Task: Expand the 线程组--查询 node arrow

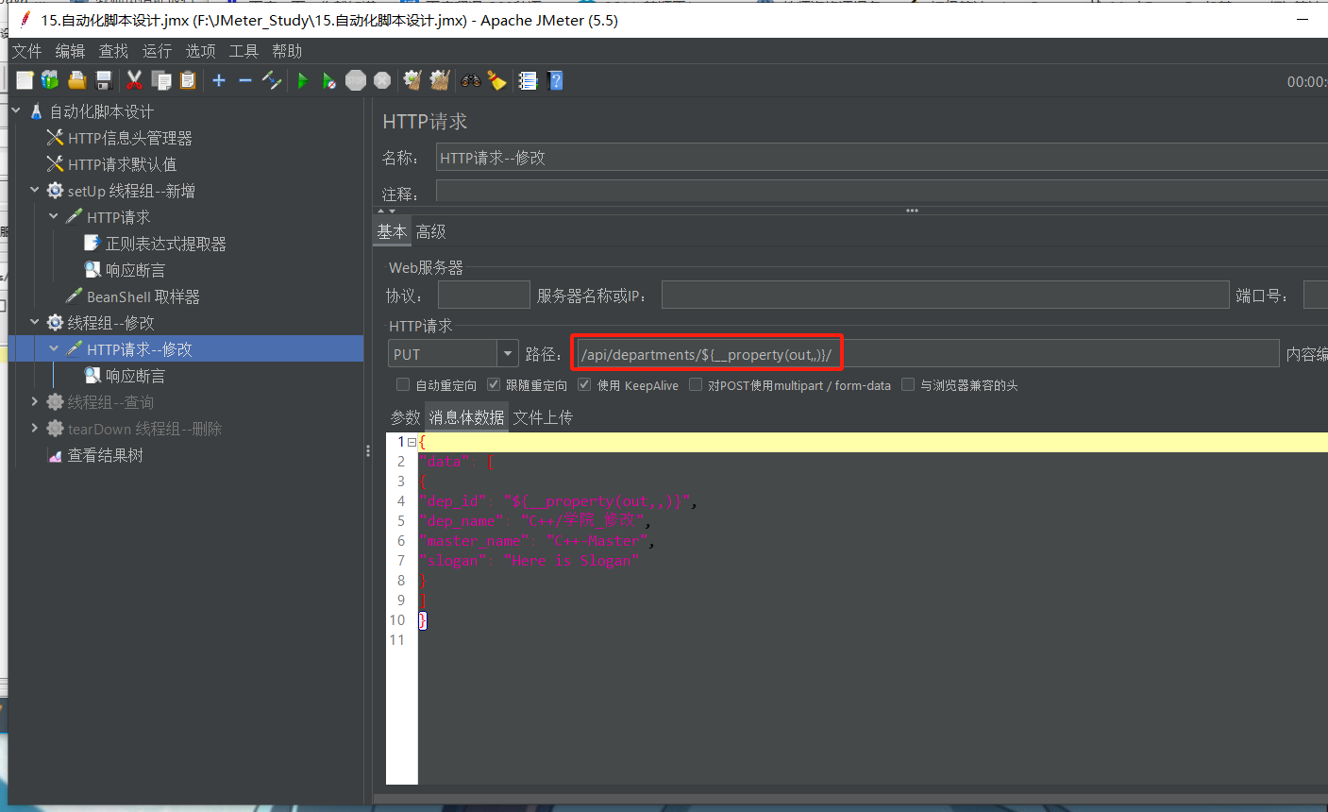Action: [x=35, y=402]
